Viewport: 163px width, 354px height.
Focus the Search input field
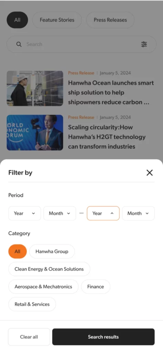click(x=81, y=44)
